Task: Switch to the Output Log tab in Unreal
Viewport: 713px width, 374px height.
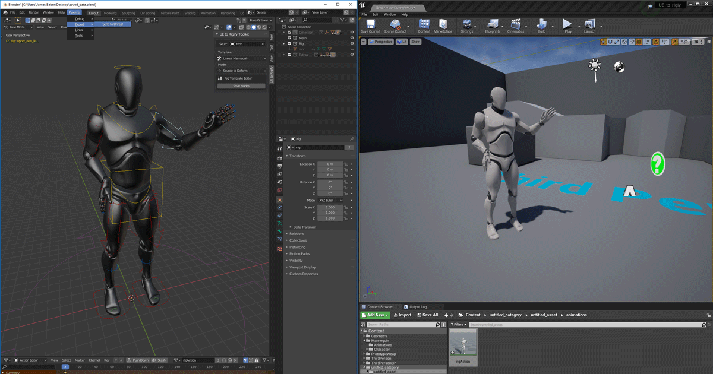Action: (x=418, y=307)
